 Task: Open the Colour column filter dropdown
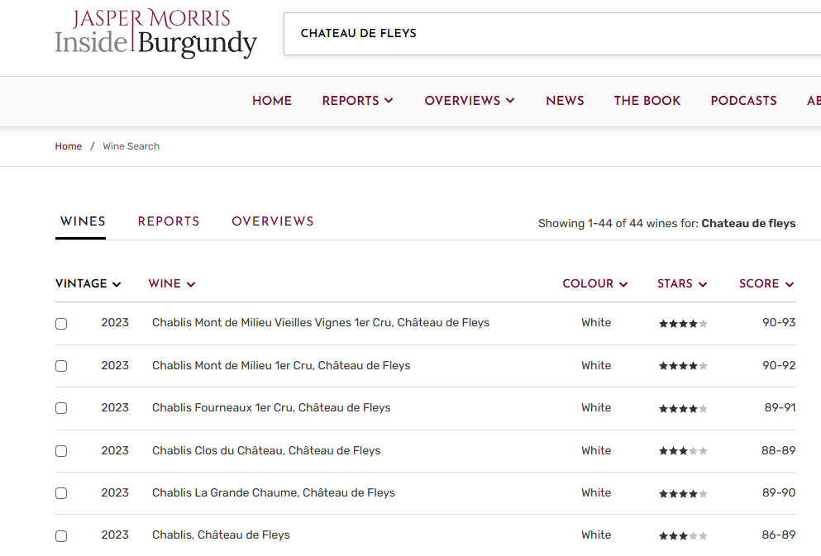[x=594, y=283]
